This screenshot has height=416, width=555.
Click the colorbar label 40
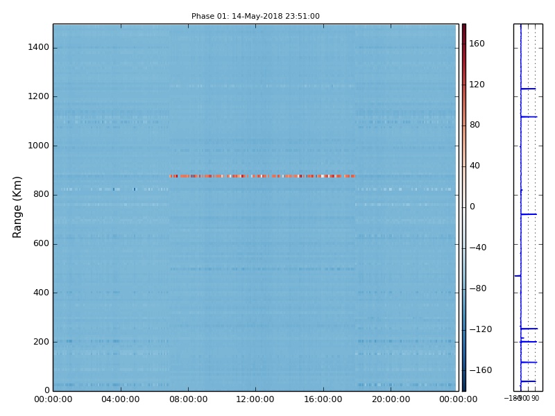(475, 166)
